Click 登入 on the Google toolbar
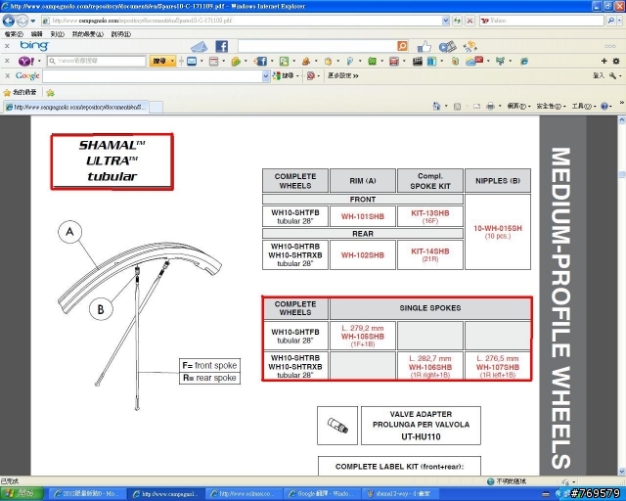Screen dimensions: 626x501 point(598,75)
